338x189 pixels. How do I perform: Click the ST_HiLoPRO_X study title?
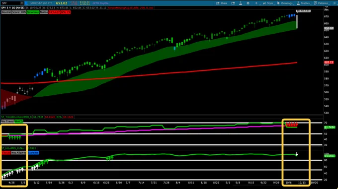(13, 148)
